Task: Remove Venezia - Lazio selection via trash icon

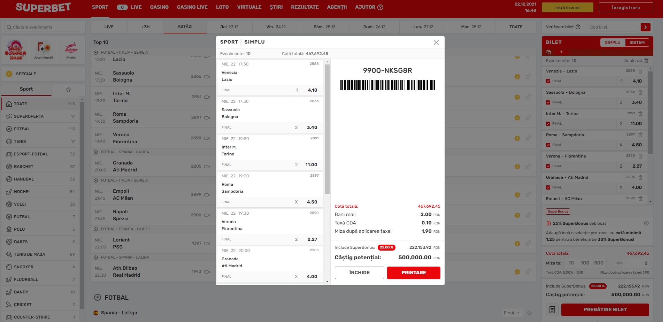Action: pyautogui.click(x=640, y=71)
